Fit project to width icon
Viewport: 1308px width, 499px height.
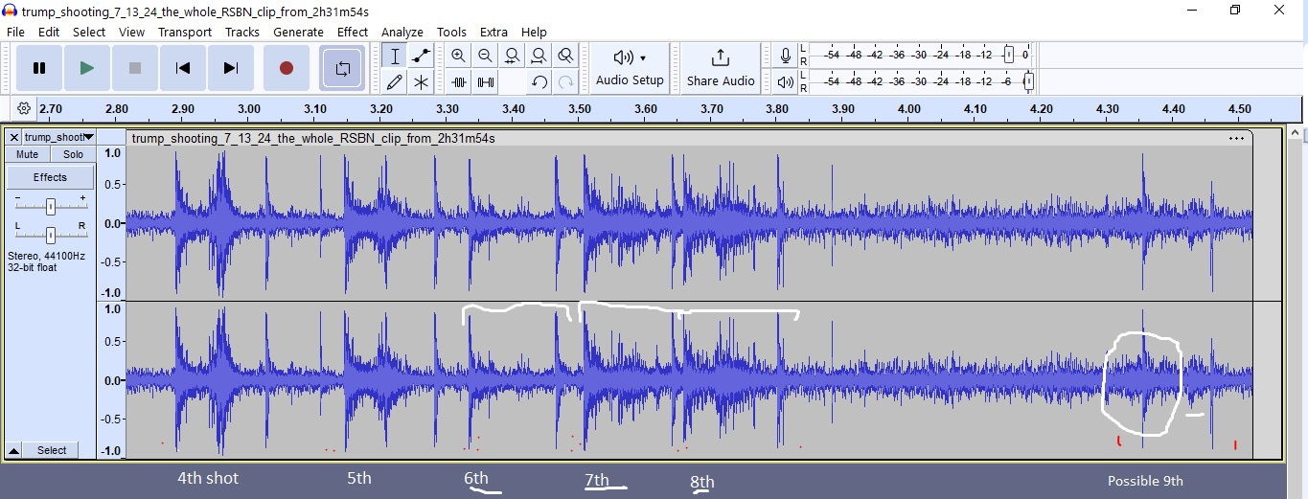539,56
